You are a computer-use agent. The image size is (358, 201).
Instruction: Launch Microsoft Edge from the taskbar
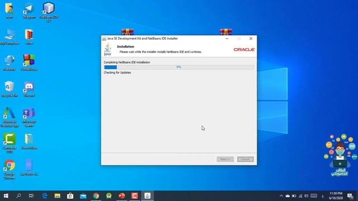[45, 196]
